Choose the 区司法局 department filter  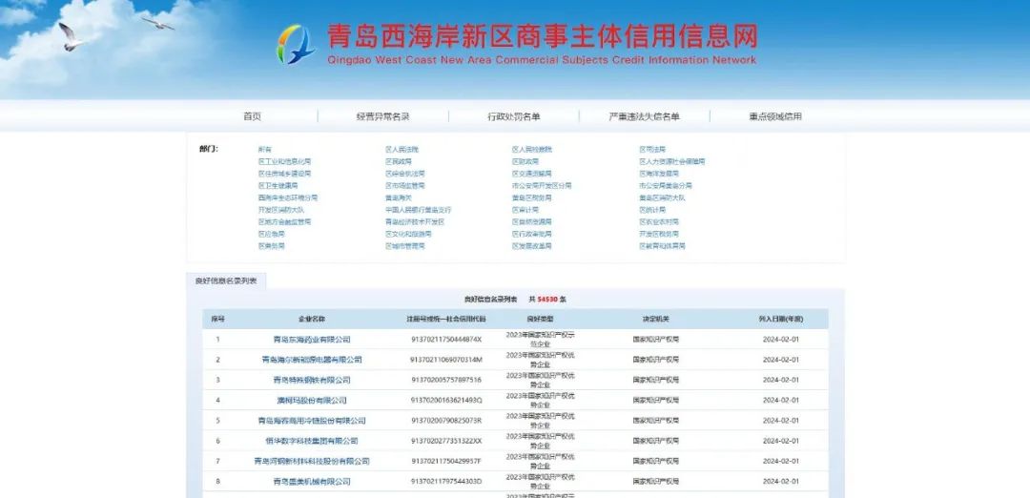coord(651,150)
